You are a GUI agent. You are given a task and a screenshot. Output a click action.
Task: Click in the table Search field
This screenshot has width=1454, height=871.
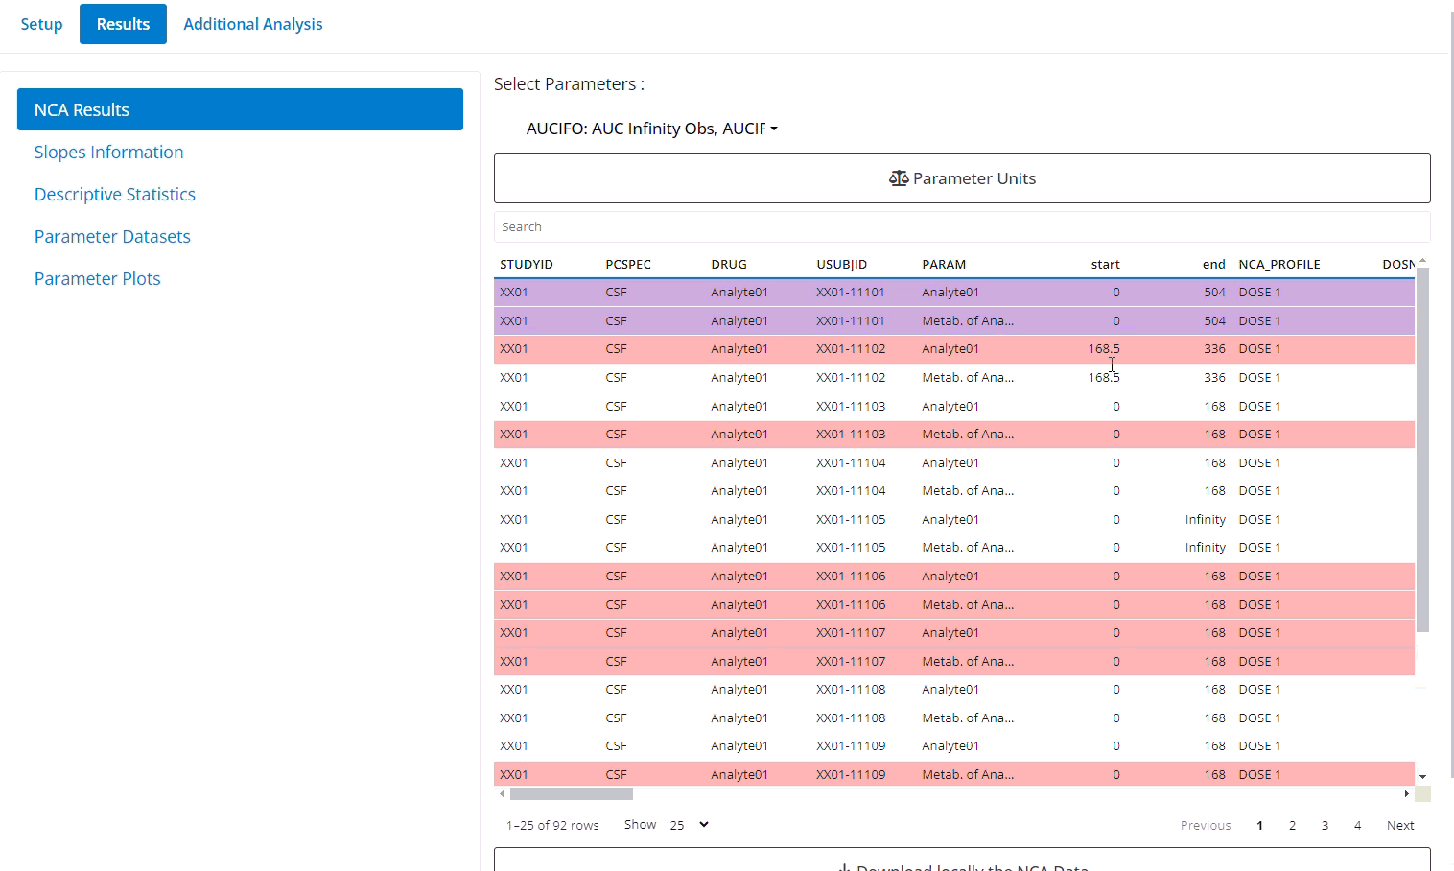pyautogui.click(x=961, y=227)
